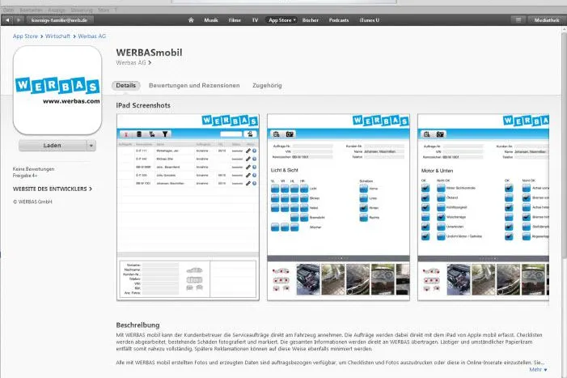Screen dimensions: 567x378
Task: Switch to the Filme section
Action: pos(235,20)
